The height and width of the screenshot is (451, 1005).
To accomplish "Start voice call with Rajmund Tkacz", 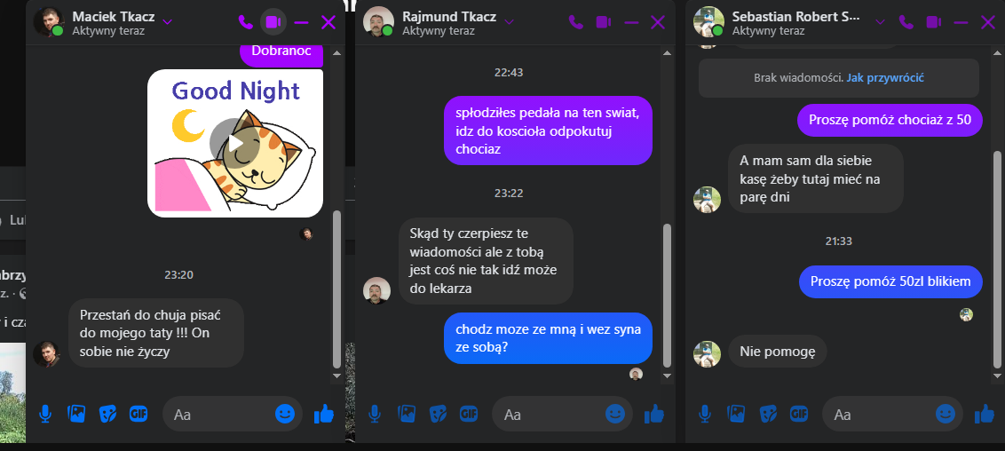I will coord(575,22).
